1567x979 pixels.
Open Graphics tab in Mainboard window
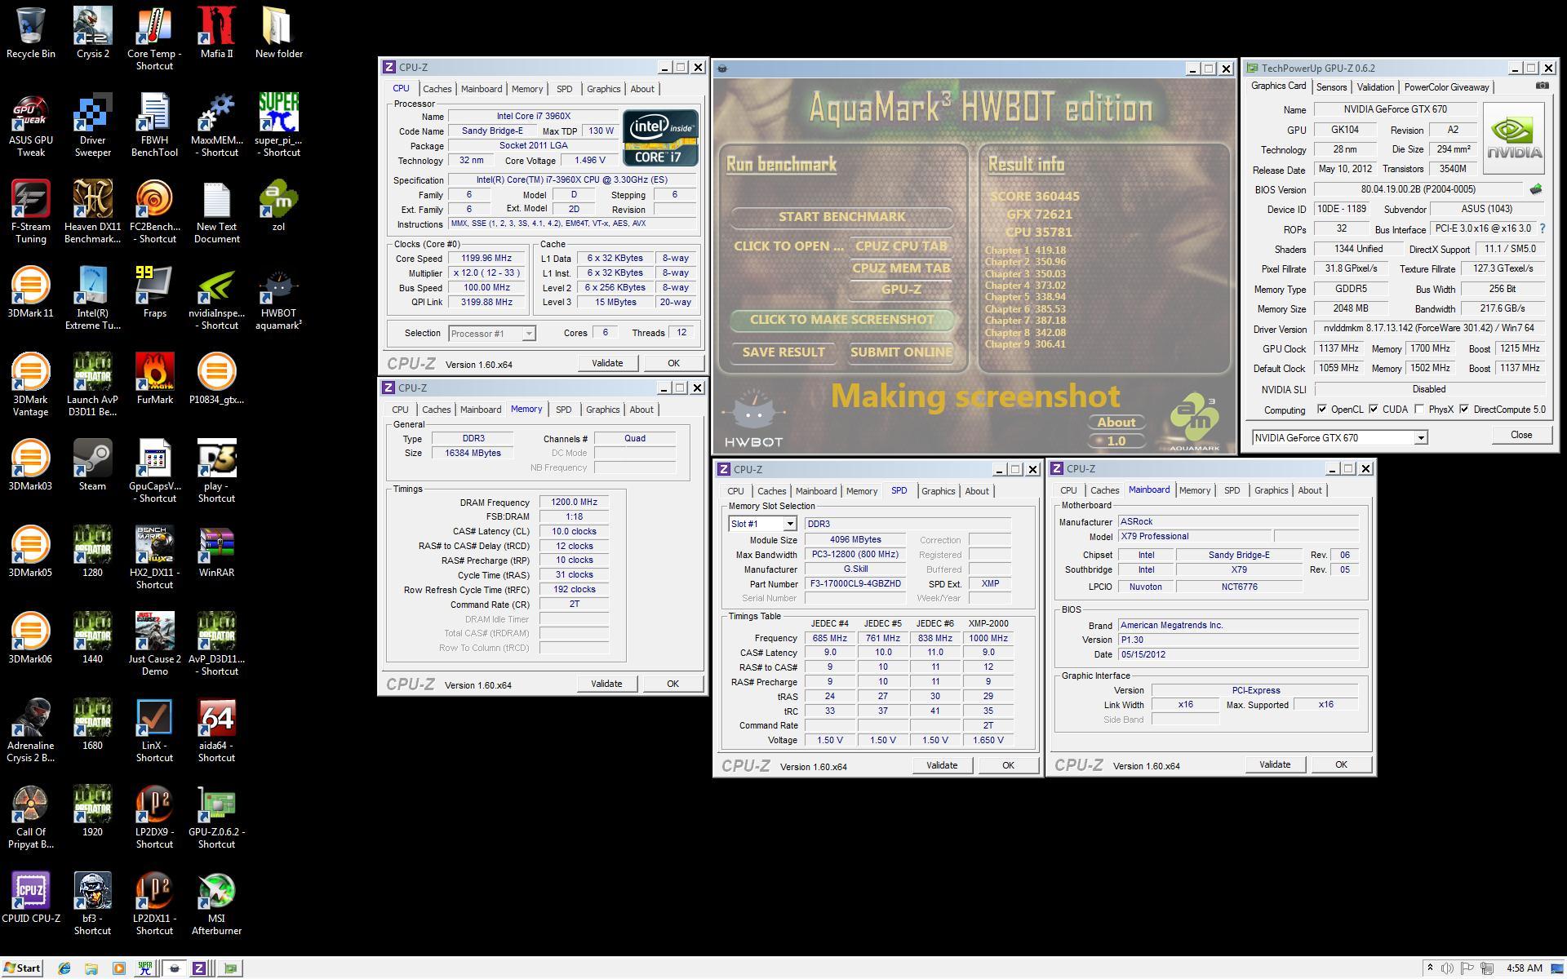coord(1271,490)
